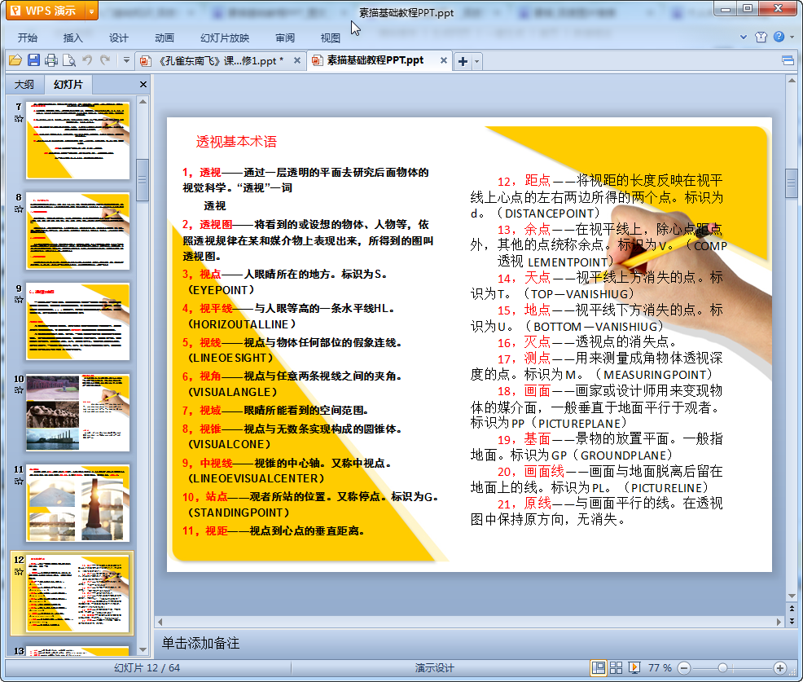Viewport: 803px width, 682px height.
Task: Switch to 大纲 outline tab
Action: pos(24,85)
